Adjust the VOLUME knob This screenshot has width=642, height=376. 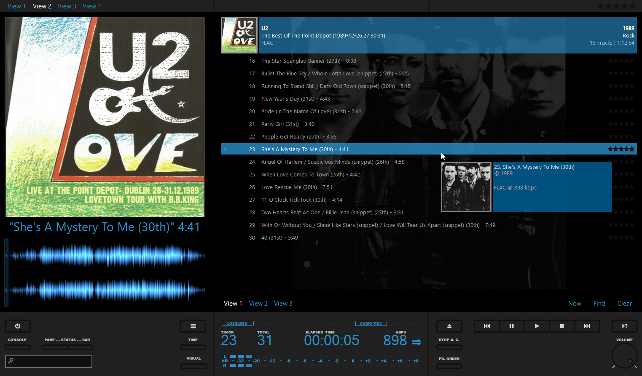(x=624, y=356)
